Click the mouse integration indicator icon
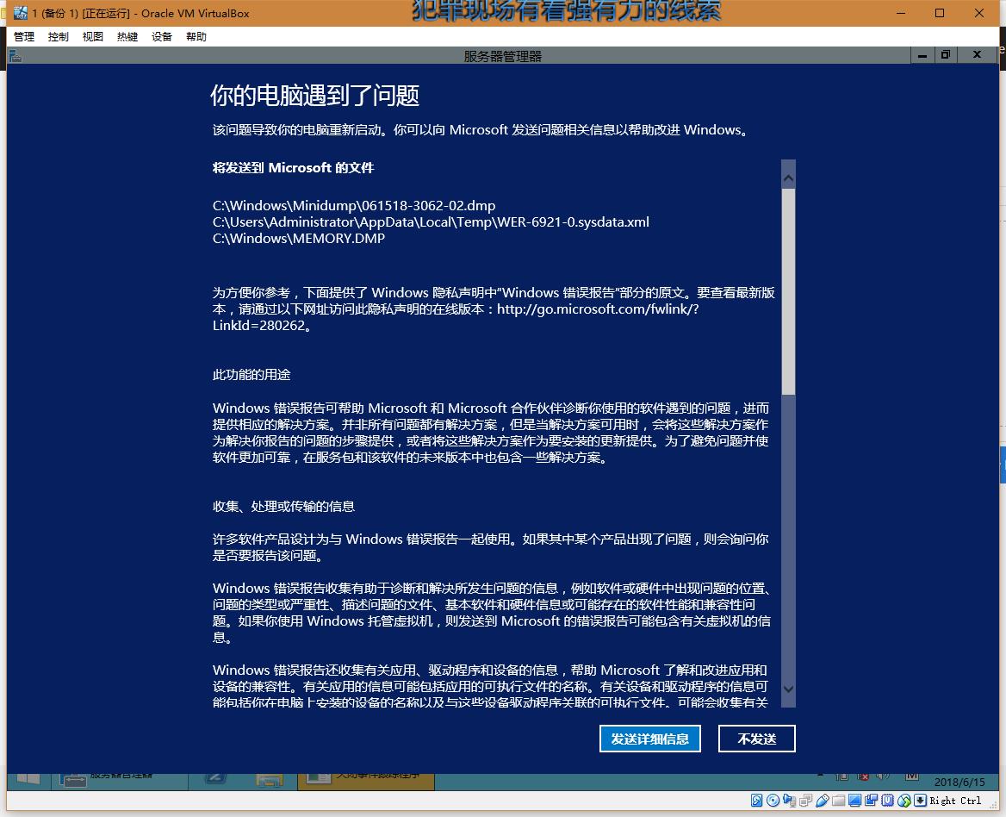Image resolution: width=1006 pixels, height=817 pixels. click(x=904, y=801)
